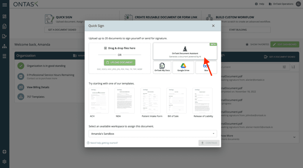Open the documents icon in sidebar
Screen dimensions: 303x168
click(4, 26)
